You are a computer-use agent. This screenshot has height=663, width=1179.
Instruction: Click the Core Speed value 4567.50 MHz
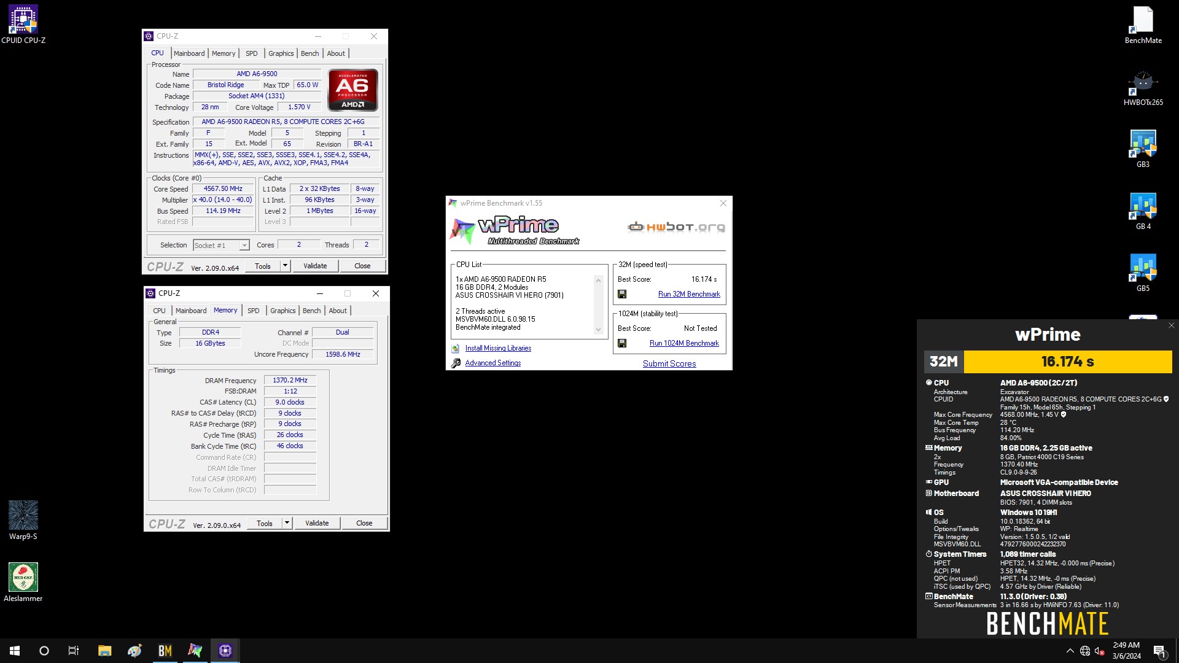[223, 189]
